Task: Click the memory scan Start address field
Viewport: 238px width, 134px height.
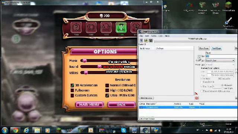Action: point(220,71)
